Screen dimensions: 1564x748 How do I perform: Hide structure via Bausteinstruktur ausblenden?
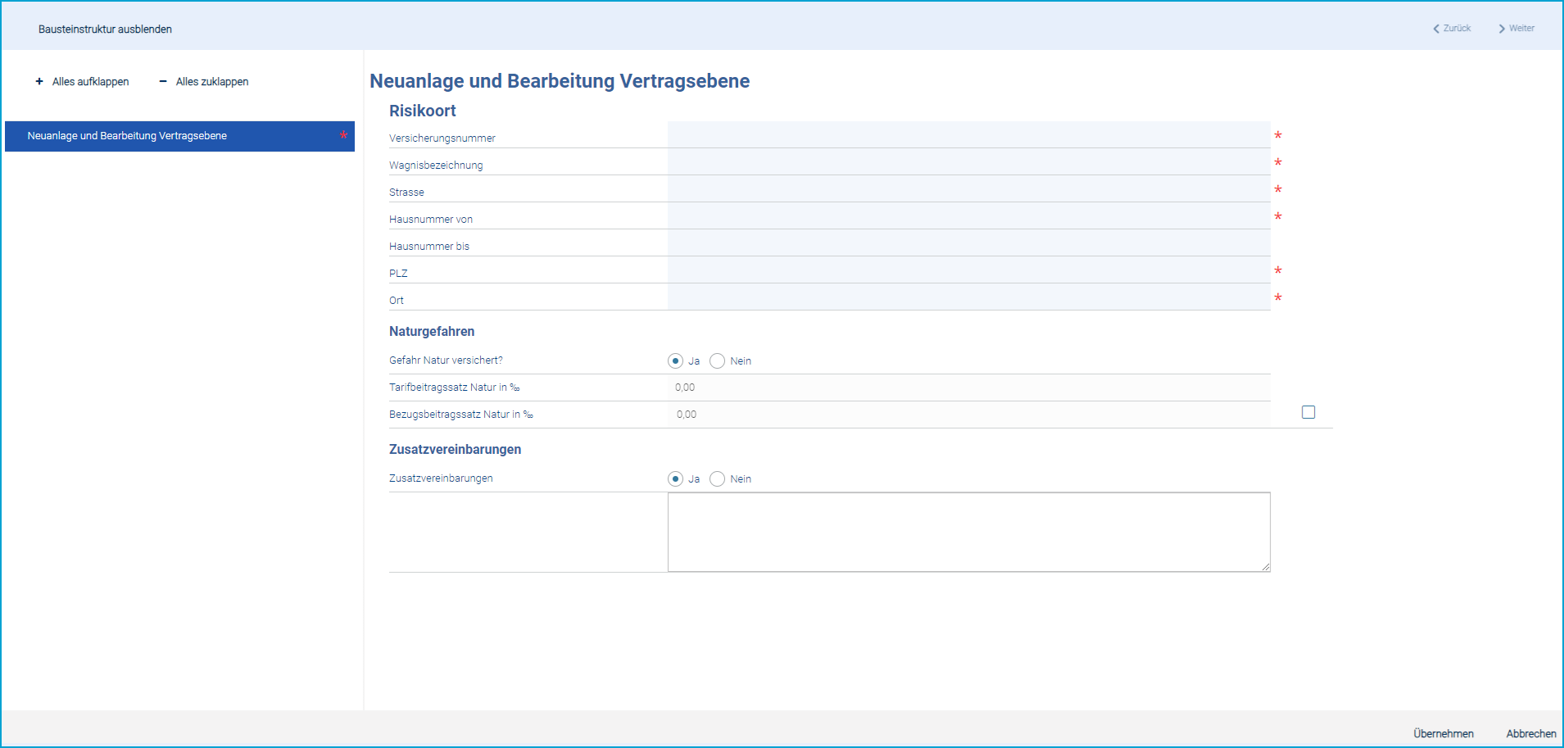[x=105, y=29]
